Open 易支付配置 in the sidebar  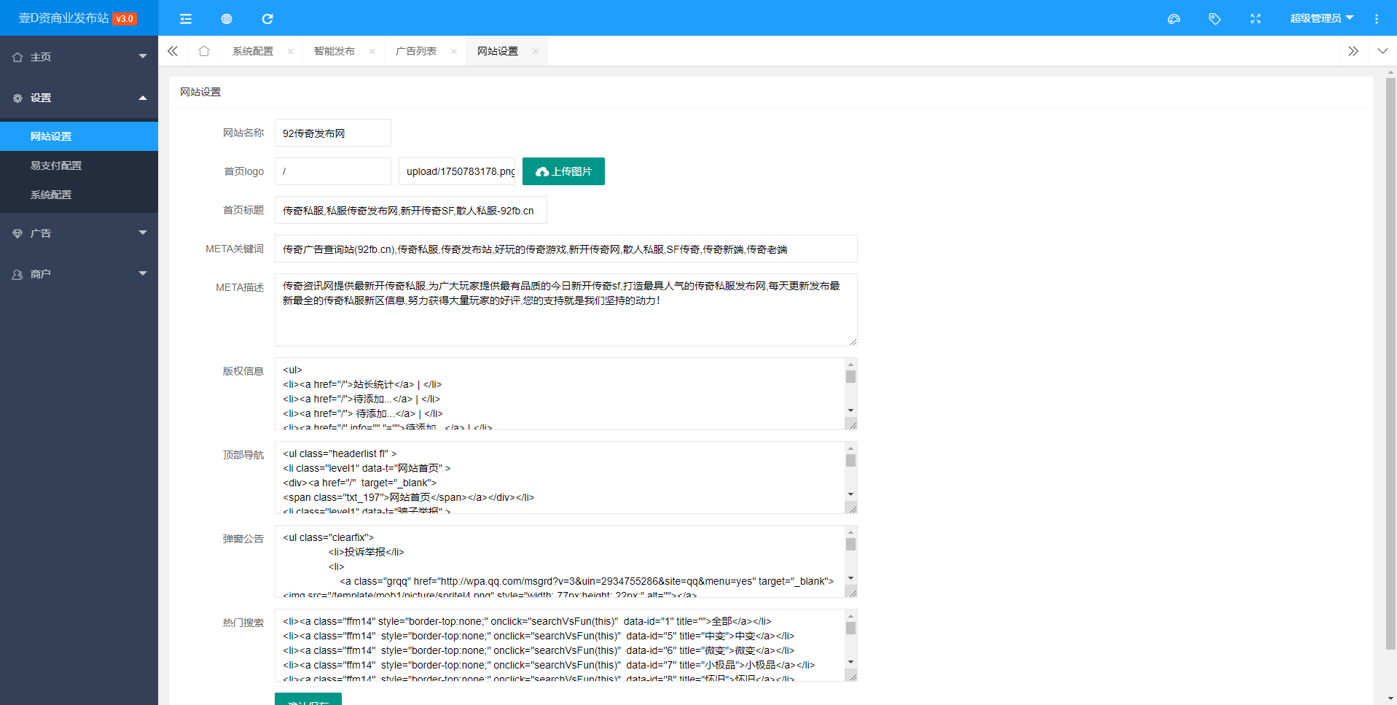coord(56,165)
